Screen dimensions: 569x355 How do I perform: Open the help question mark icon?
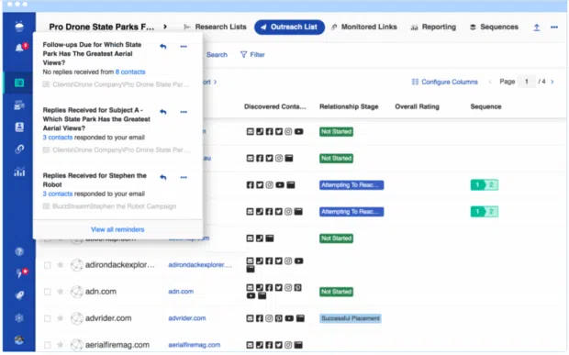(x=19, y=251)
